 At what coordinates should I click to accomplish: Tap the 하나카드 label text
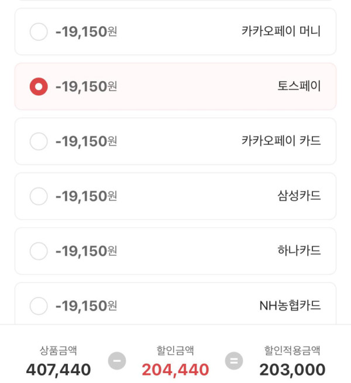pos(299,251)
